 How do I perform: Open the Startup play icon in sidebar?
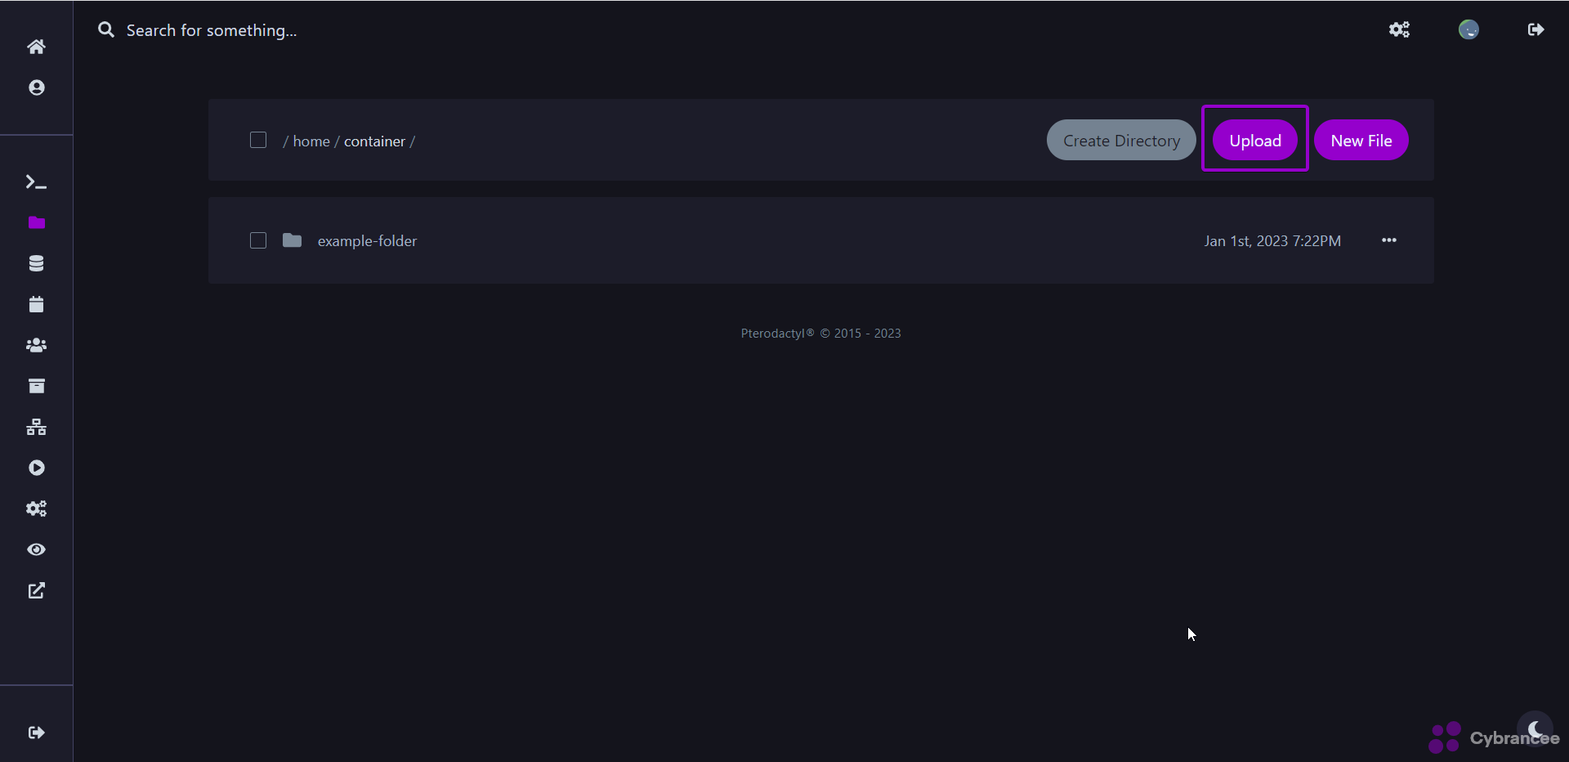(x=36, y=468)
